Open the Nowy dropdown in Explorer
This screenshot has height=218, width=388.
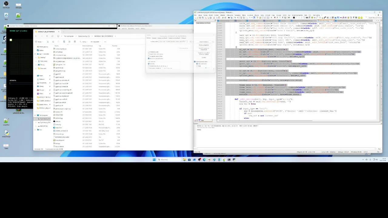pyautogui.click(x=39, y=42)
